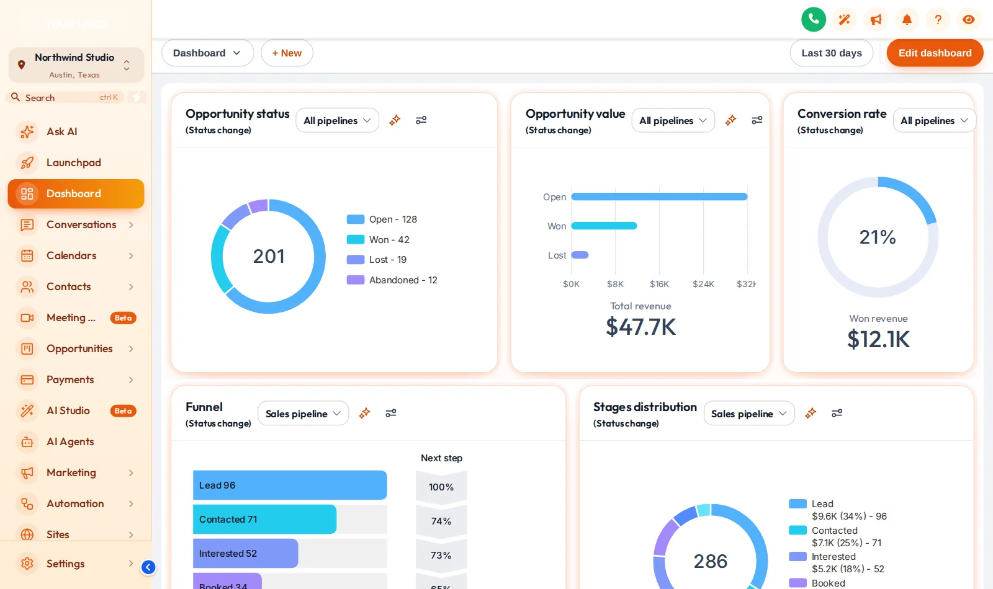Click the Lead 96 funnel bar

point(290,485)
